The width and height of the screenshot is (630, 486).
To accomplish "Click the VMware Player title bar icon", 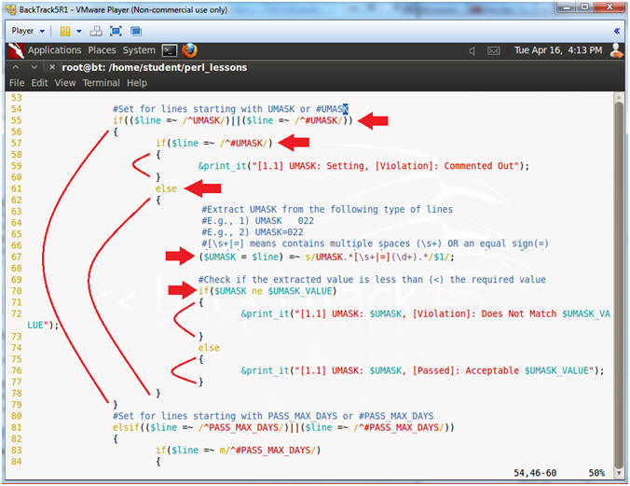I will coord(11,9).
